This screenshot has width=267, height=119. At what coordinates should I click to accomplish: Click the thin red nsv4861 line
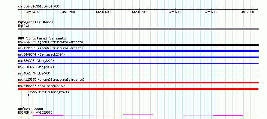(138, 76)
